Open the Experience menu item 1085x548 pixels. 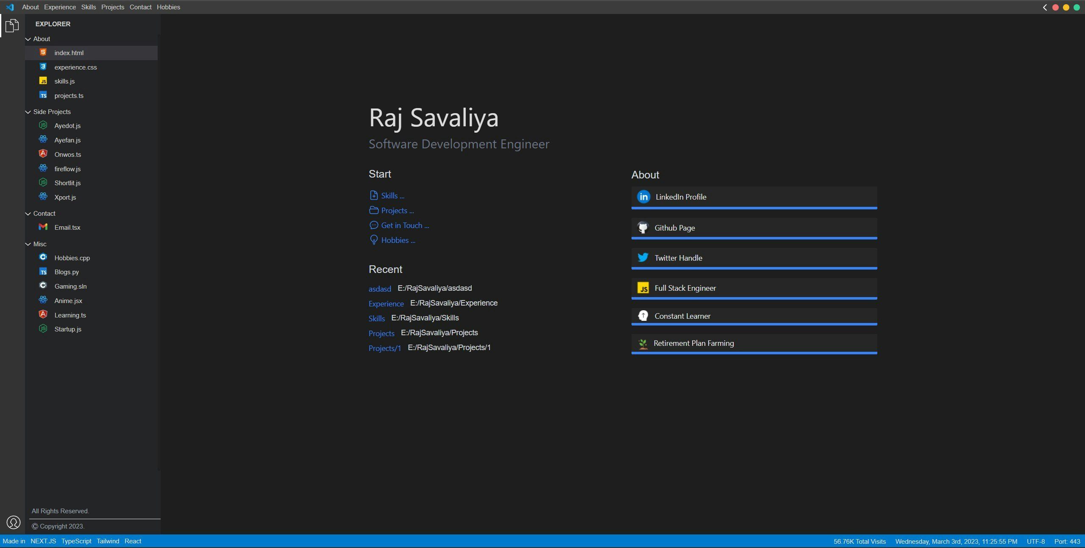point(60,7)
